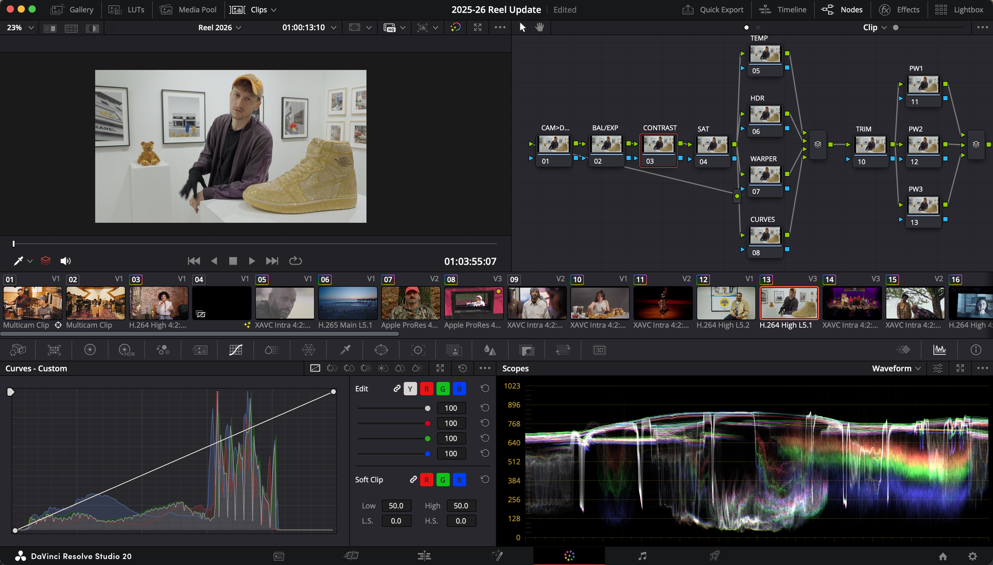Select the hand pan tool in node editor
The image size is (993, 565).
(539, 27)
